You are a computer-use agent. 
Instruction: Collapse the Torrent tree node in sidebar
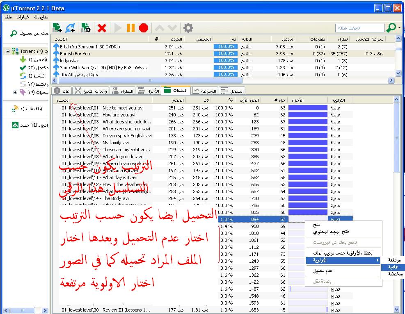(8, 51)
